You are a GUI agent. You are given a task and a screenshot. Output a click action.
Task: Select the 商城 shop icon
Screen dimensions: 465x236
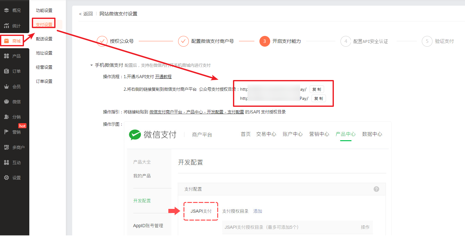tap(6, 41)
